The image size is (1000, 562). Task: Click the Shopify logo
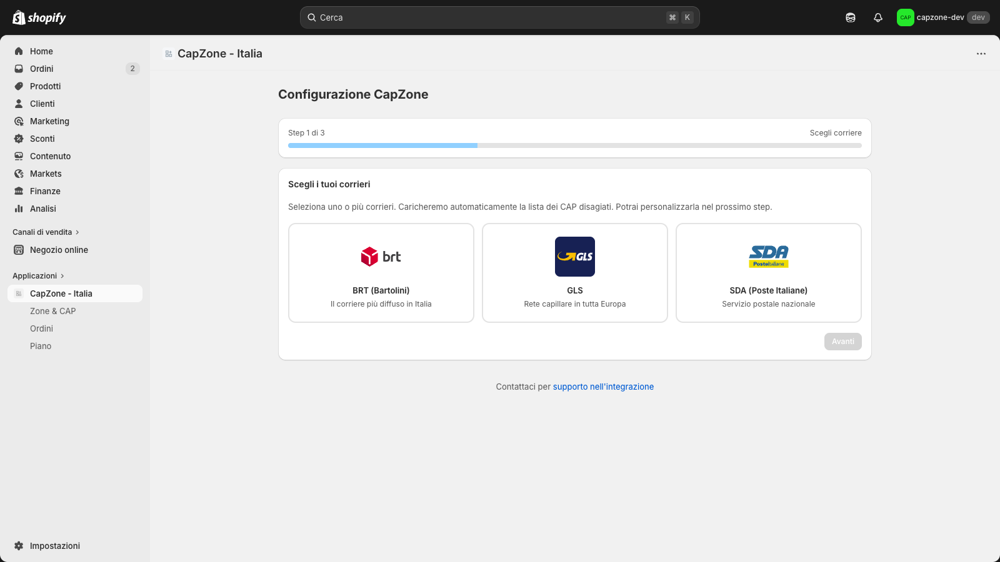click(x=39, y=17)
